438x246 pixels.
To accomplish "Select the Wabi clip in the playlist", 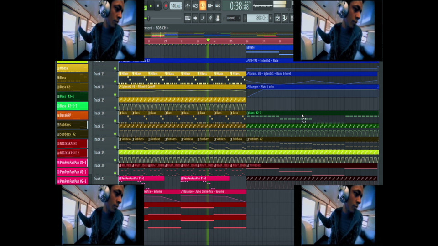I will pos(270,51).
